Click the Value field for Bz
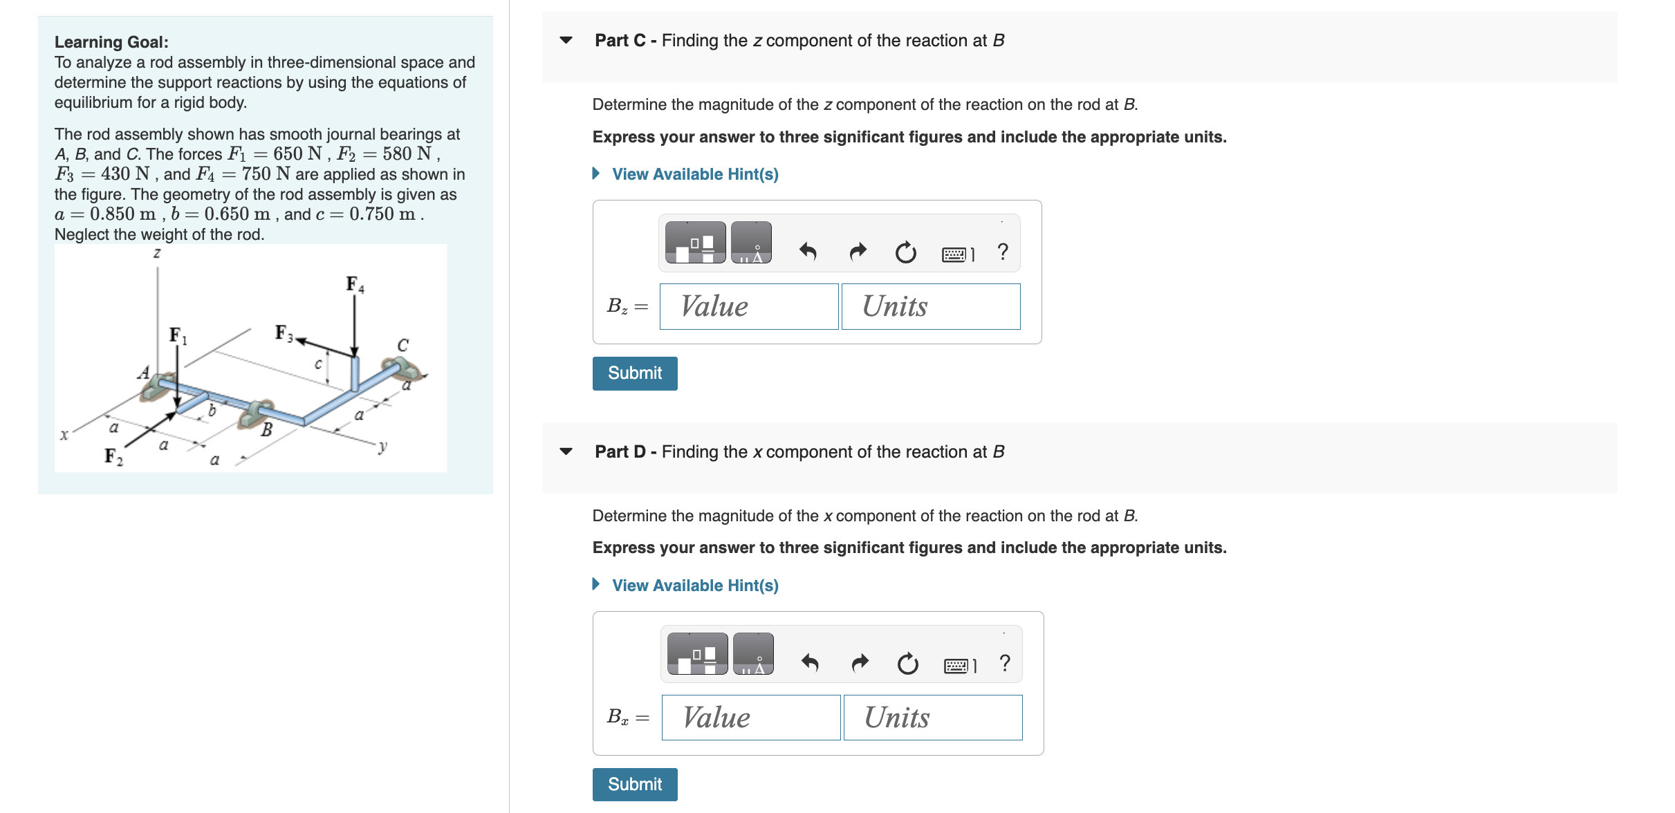1675x813 pixels. click(748, 306)
